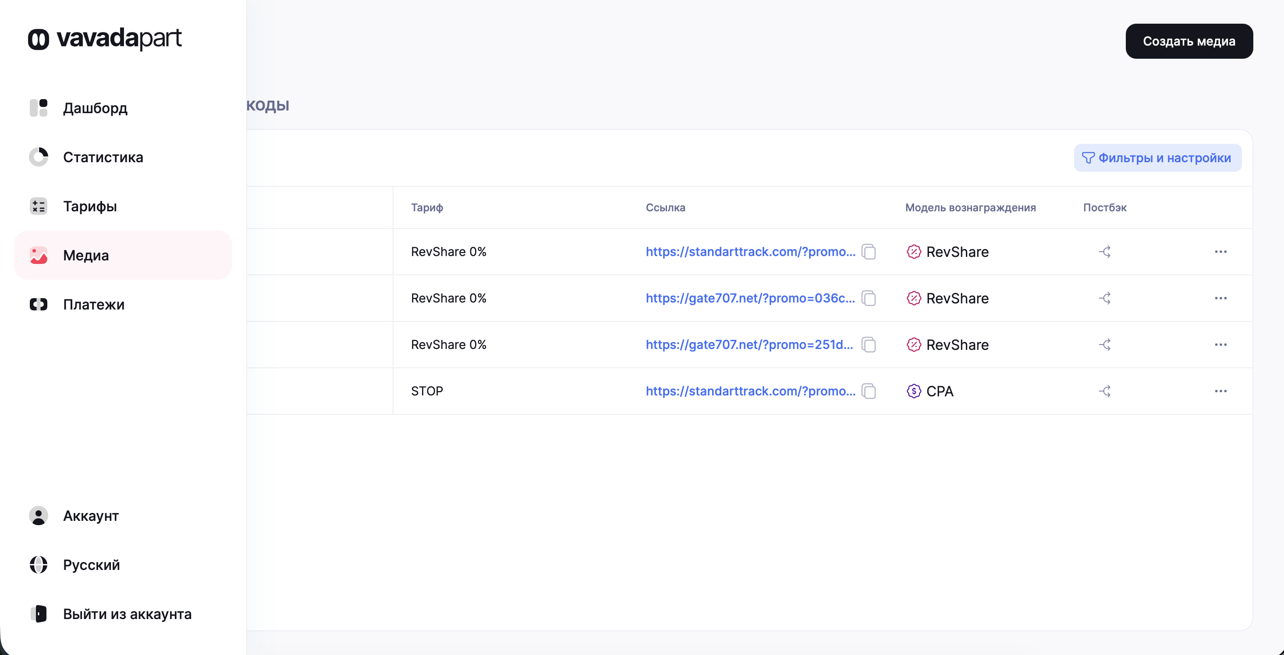Click the vavadapart logo
1284x655 pixels.
(105, 39)
